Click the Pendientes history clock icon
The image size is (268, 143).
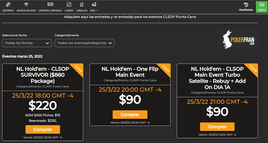246,4
